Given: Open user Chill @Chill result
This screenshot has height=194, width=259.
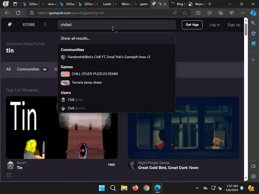Looking at the screenshot, I should click(117, 100).
